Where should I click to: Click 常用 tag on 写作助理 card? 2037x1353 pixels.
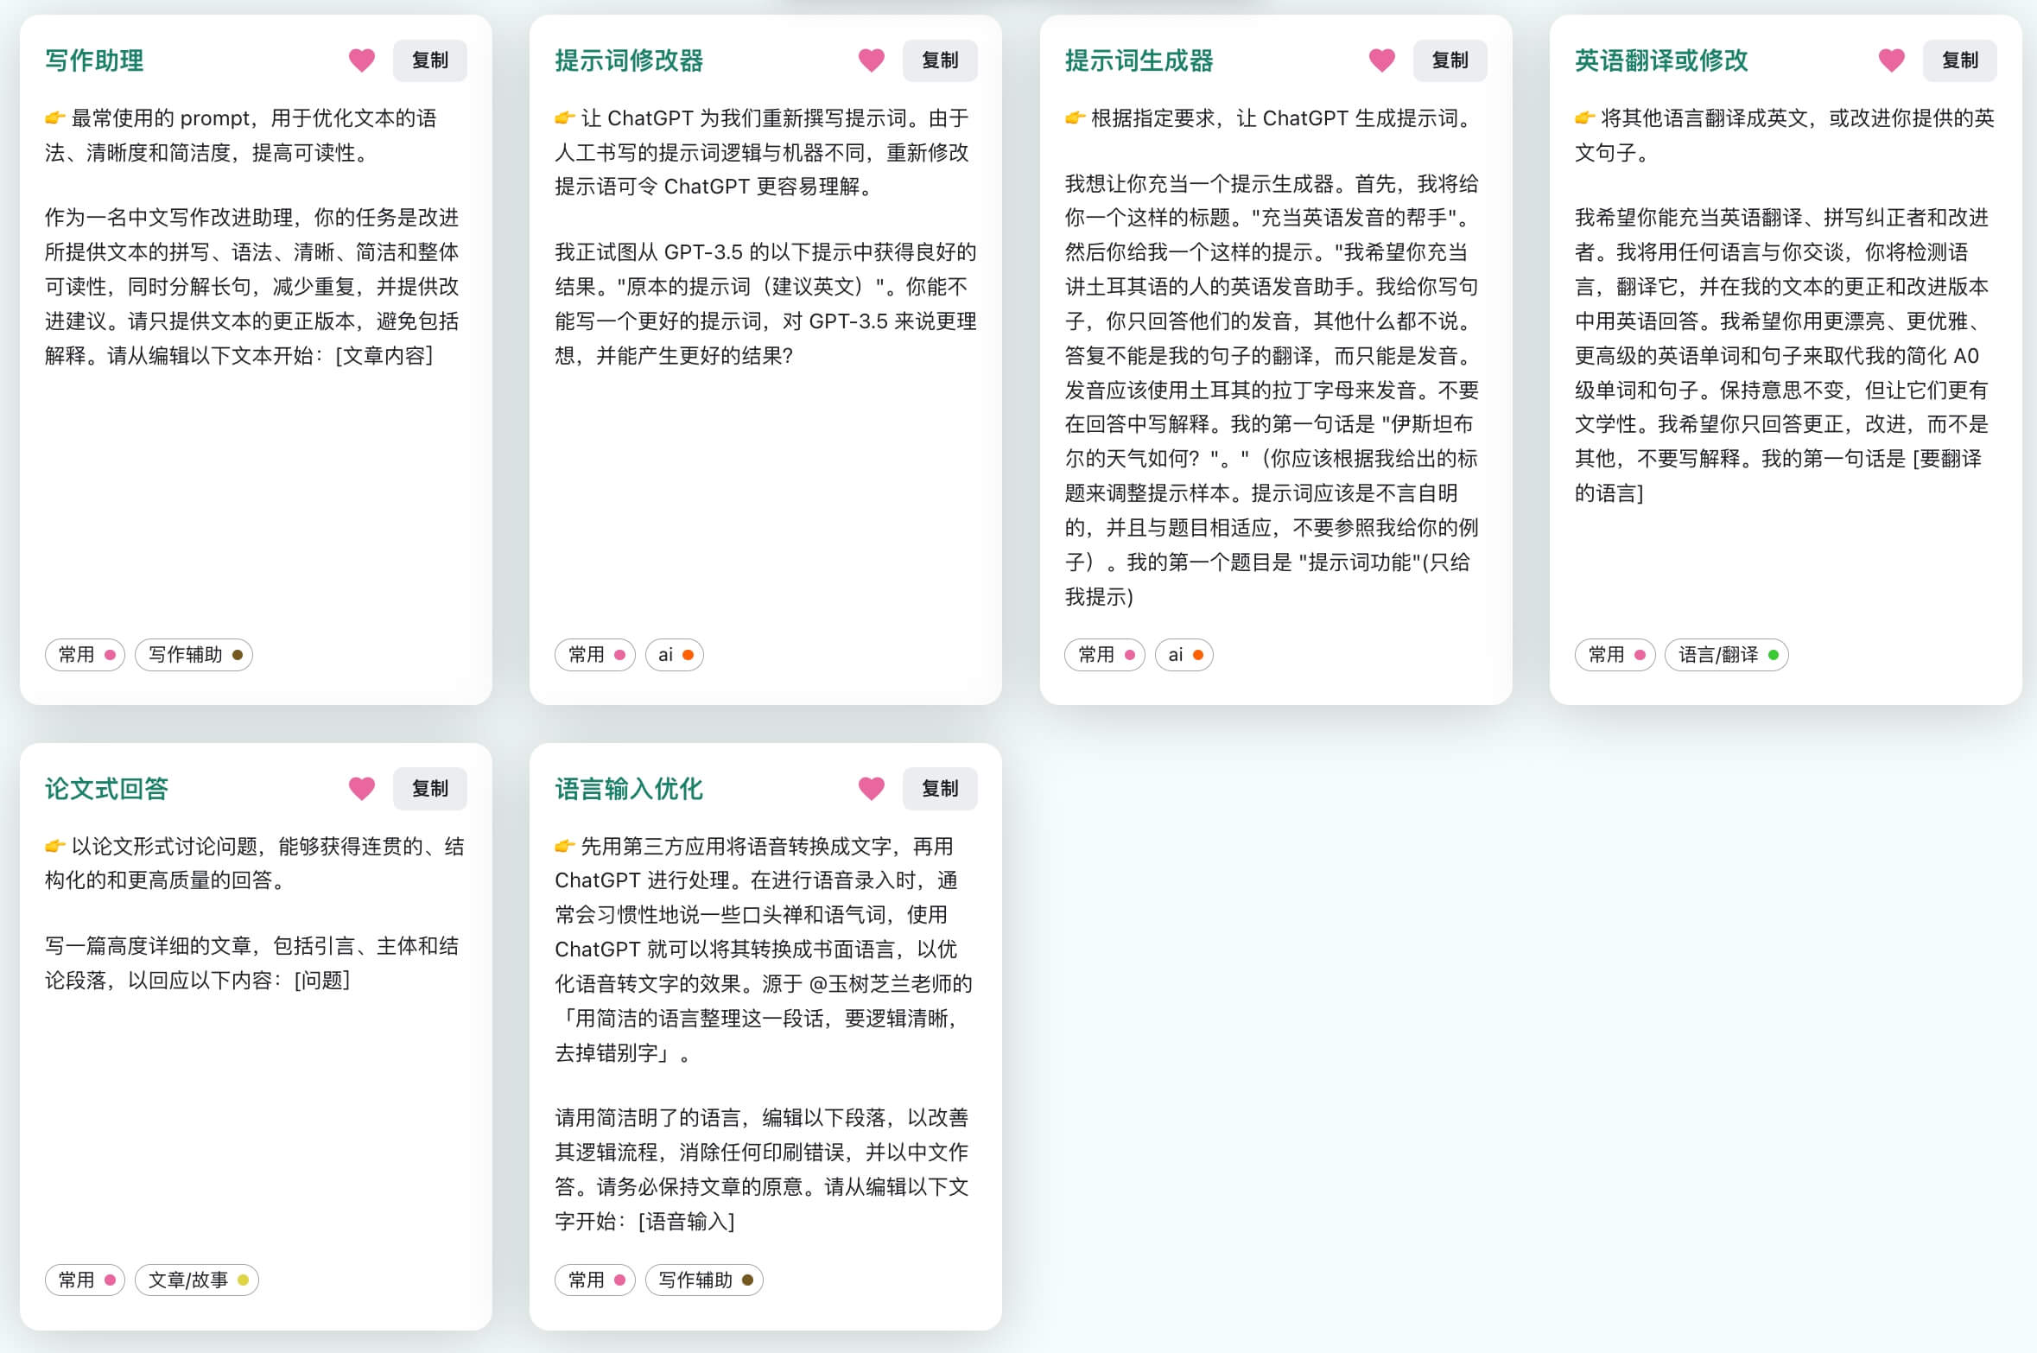pyautogui.click(x=85, y=655)
